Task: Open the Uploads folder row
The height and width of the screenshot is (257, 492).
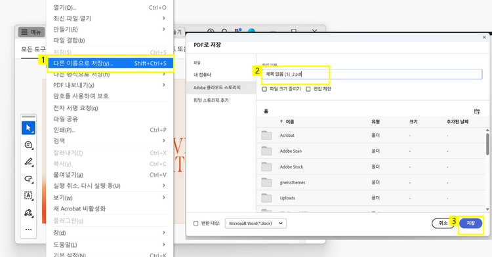Action: click(371, 198)
